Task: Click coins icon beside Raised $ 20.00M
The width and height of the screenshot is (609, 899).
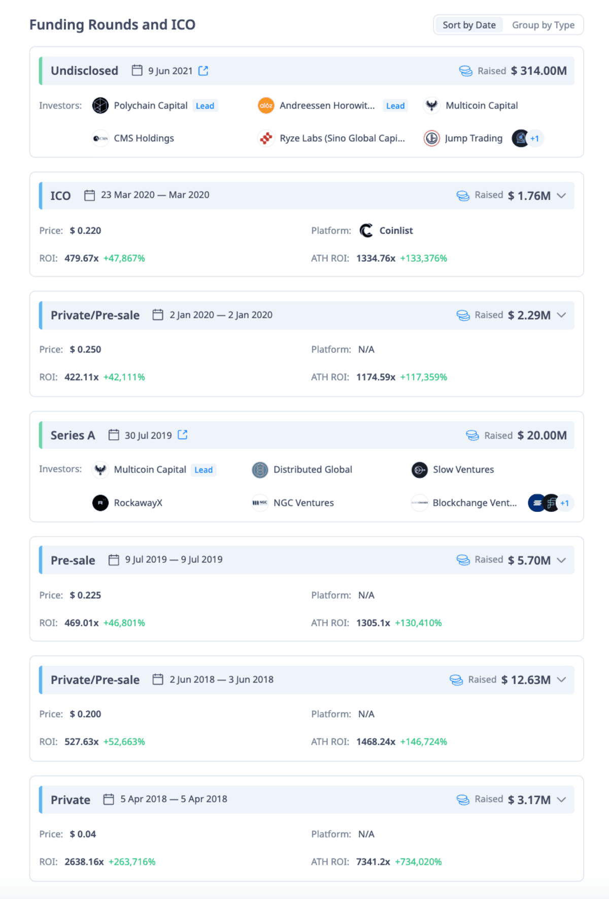Action: coord(472,436)
